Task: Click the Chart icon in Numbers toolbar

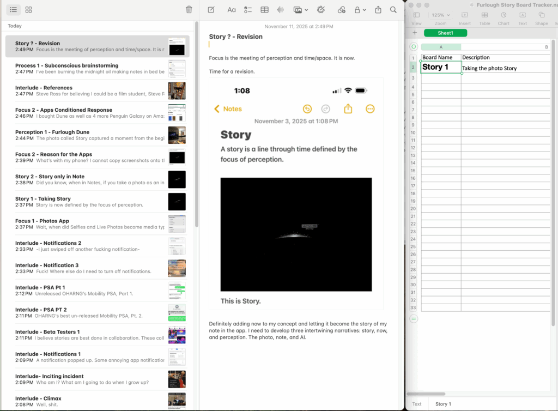Action: coord(504,17)
